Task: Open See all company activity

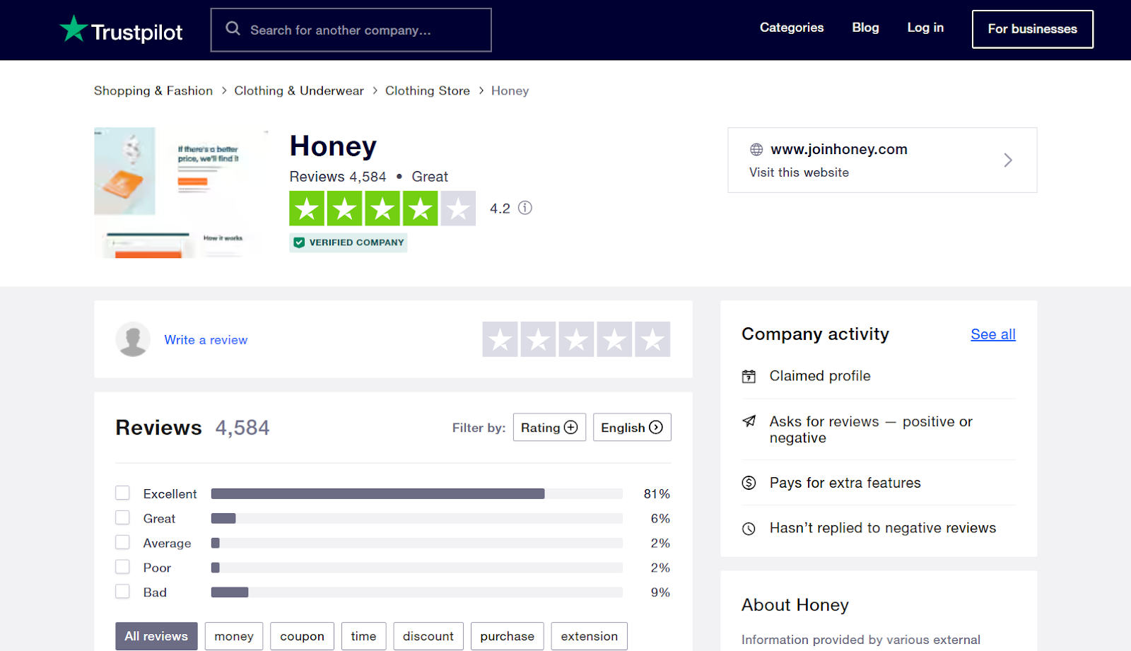Action: point(993,334)
